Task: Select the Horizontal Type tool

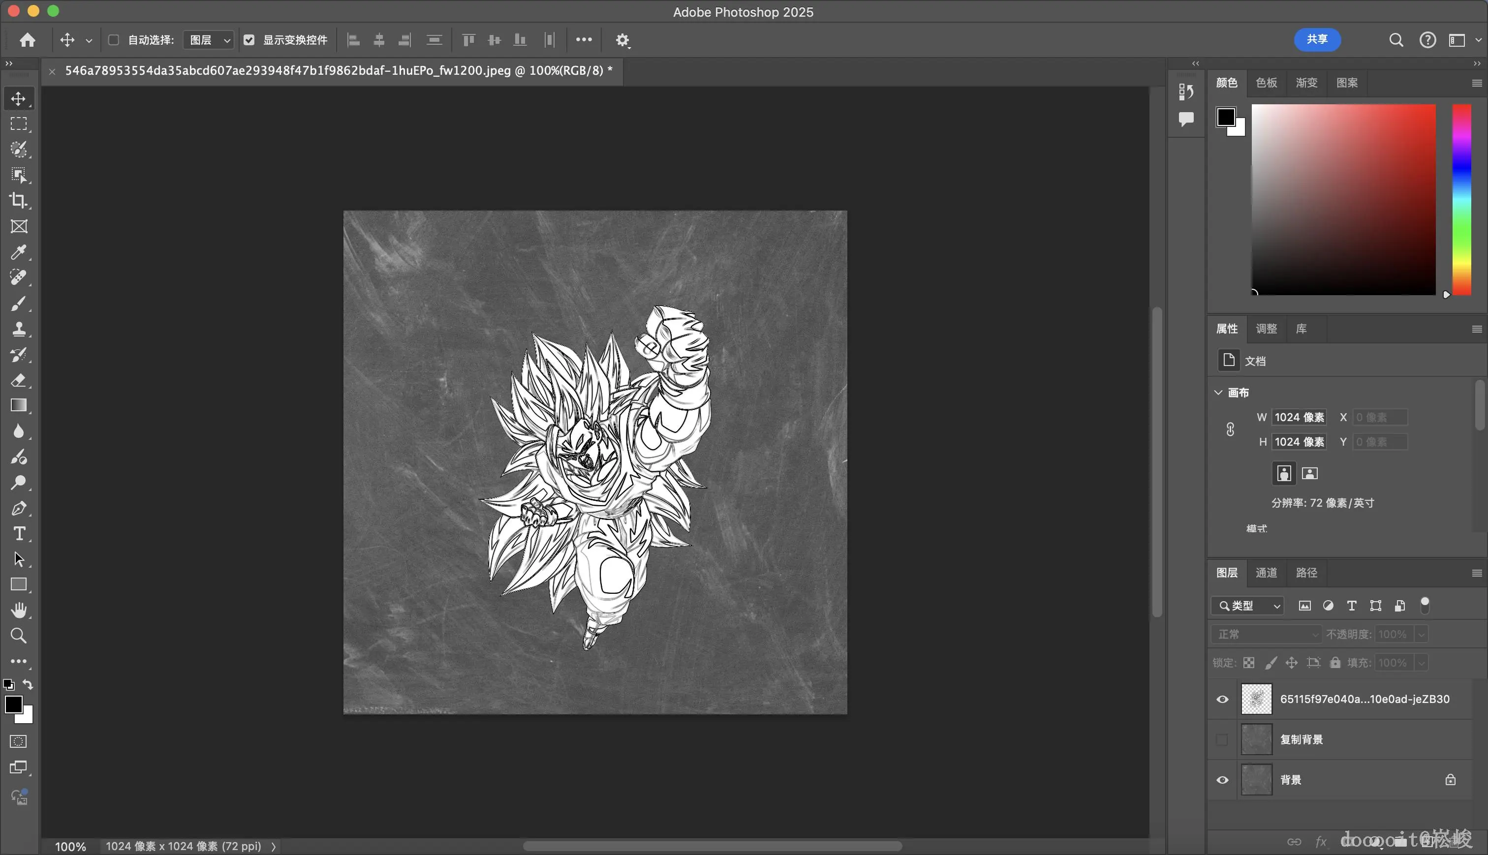Action: 18,533
